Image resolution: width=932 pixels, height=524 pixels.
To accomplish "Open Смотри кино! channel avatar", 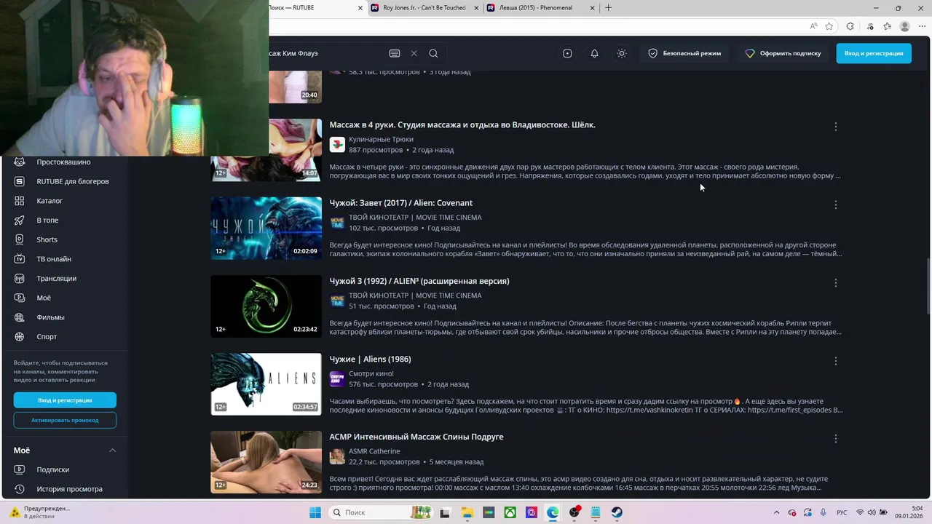I will (337, 378).
